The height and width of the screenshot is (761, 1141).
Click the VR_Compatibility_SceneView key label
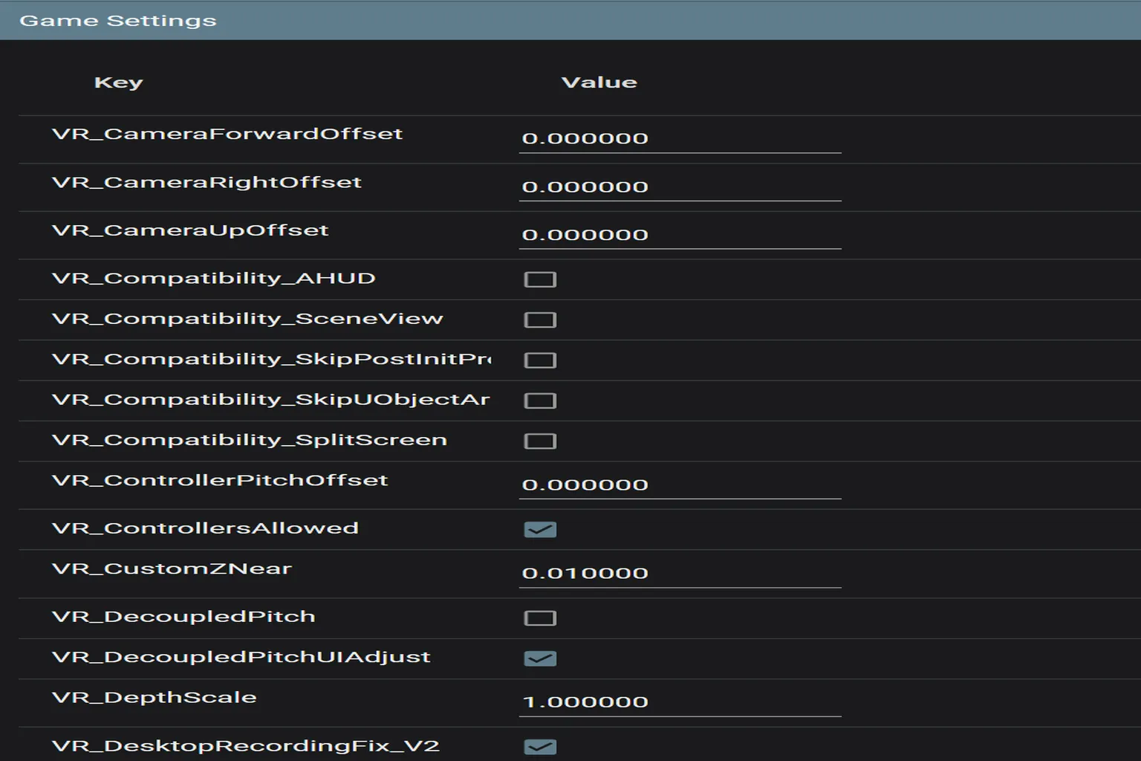(x=247, y=319)
